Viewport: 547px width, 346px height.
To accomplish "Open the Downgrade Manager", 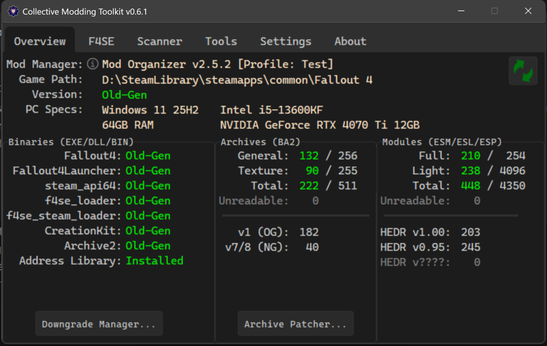I will (x=99, y=324).
